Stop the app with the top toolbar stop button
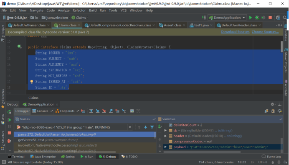Screen dimensions: 289x165 pos(270,18)
